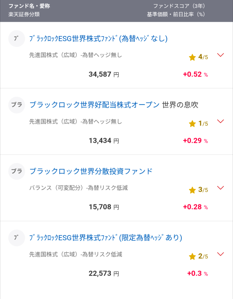Open ブラックロックESG世界株式ファンド (限定為替ヘッジあり) link
Viewport: 233px width, 299px height.
coord(105,238)
